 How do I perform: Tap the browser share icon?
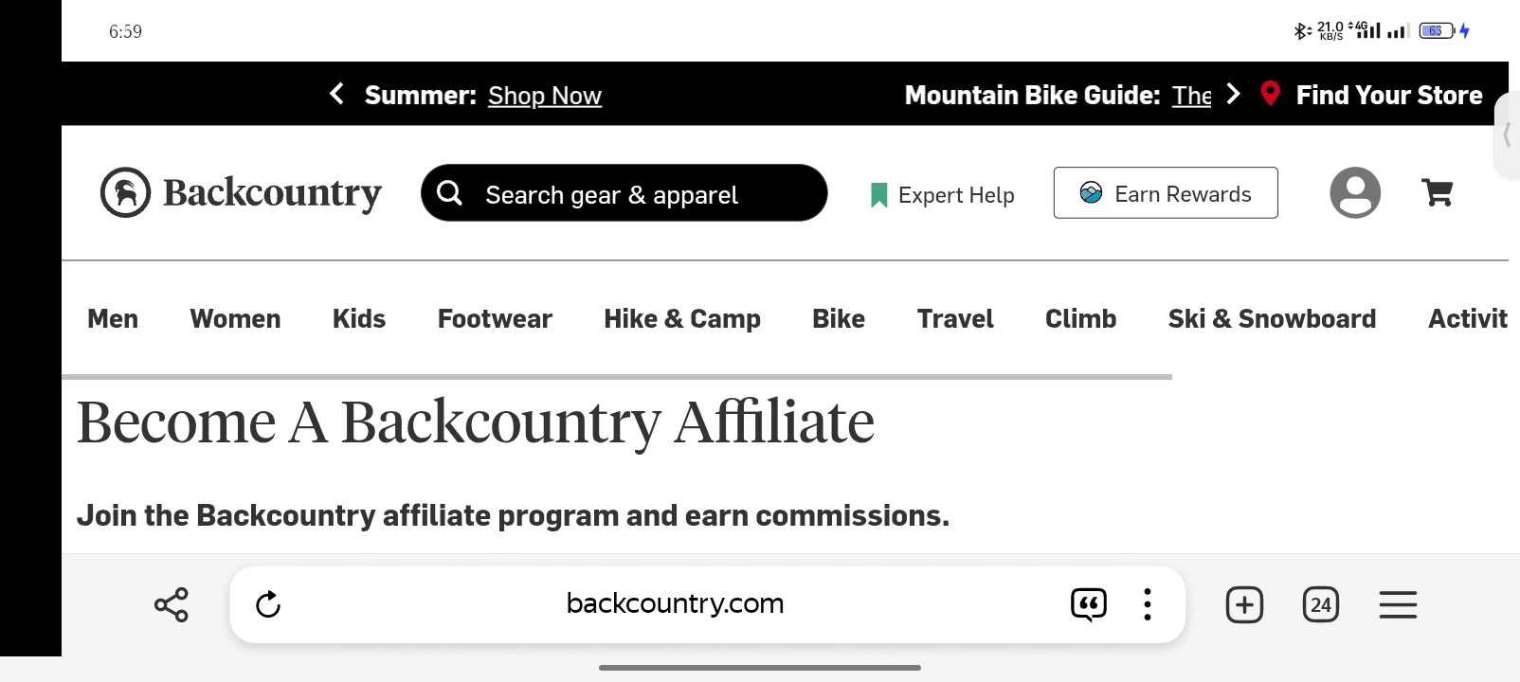pyautogui.click(x=172, y=604)
